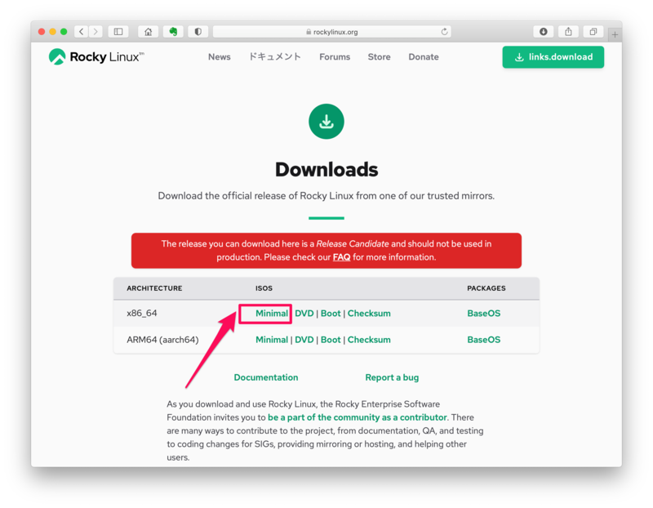Click the rockylinux.org address bar
Viewport: 653px width, 508px height.
coord(332,32)
